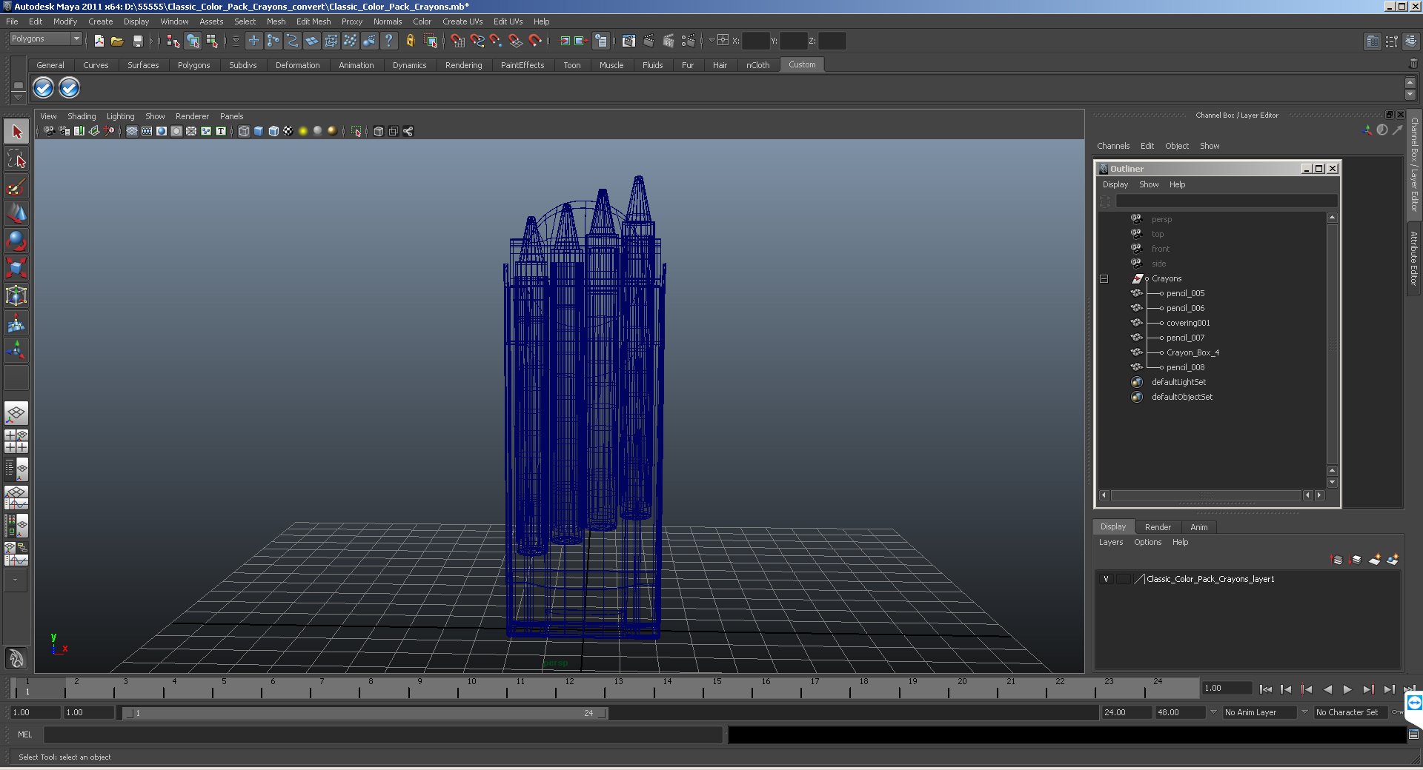Activate the Lasso select tool
The image size is (1423, 770).
pos(16,159)
